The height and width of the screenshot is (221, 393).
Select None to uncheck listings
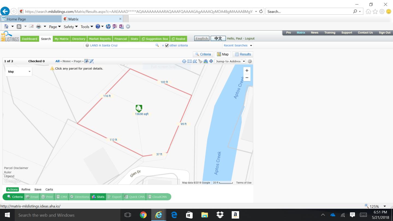(67, 61)
